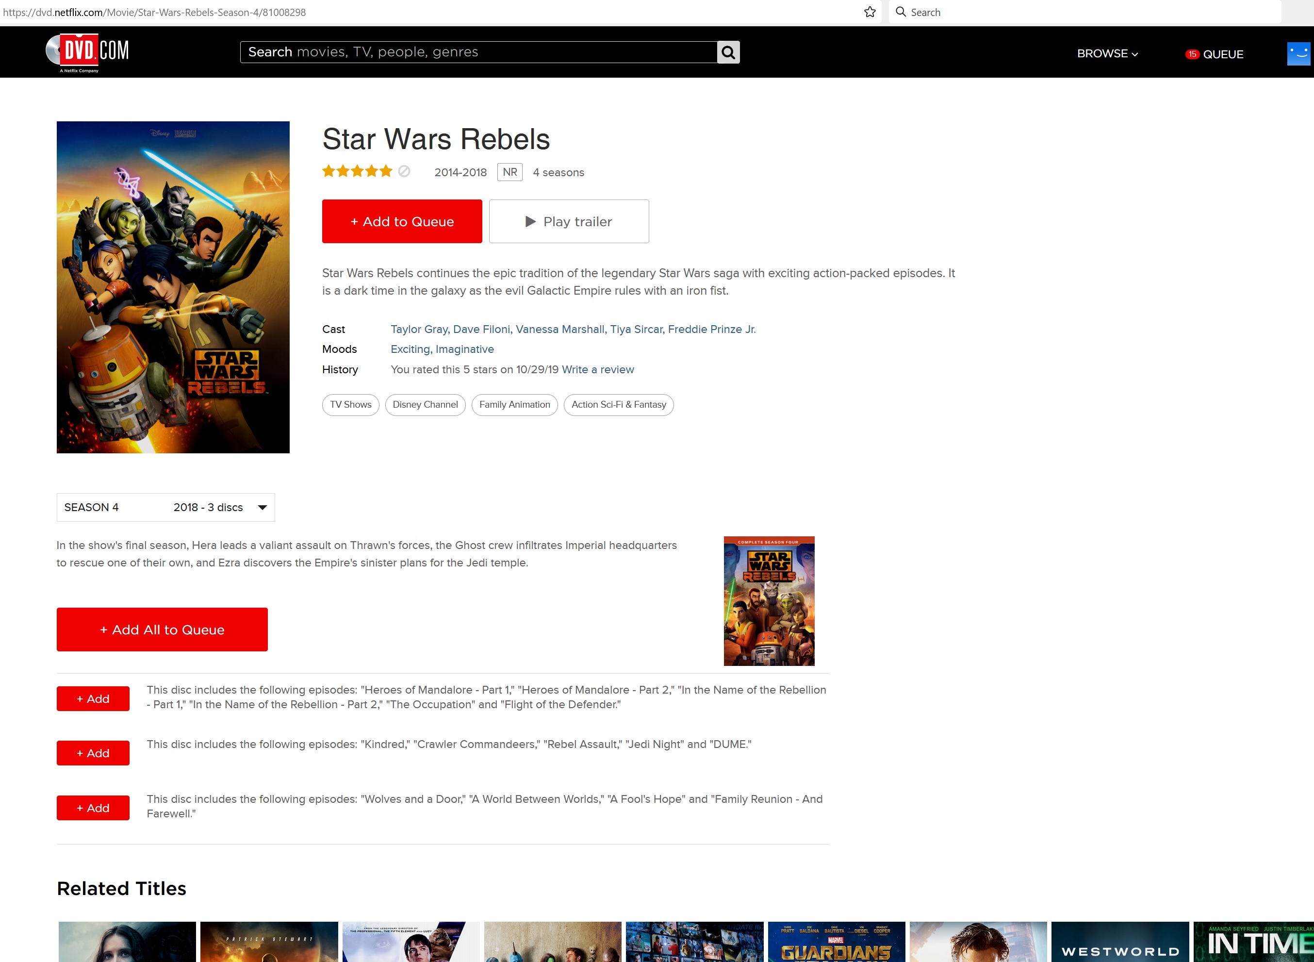Click the '2014-2018' year text
This screenshot has height=962, width=1314.
click(460, 172)
